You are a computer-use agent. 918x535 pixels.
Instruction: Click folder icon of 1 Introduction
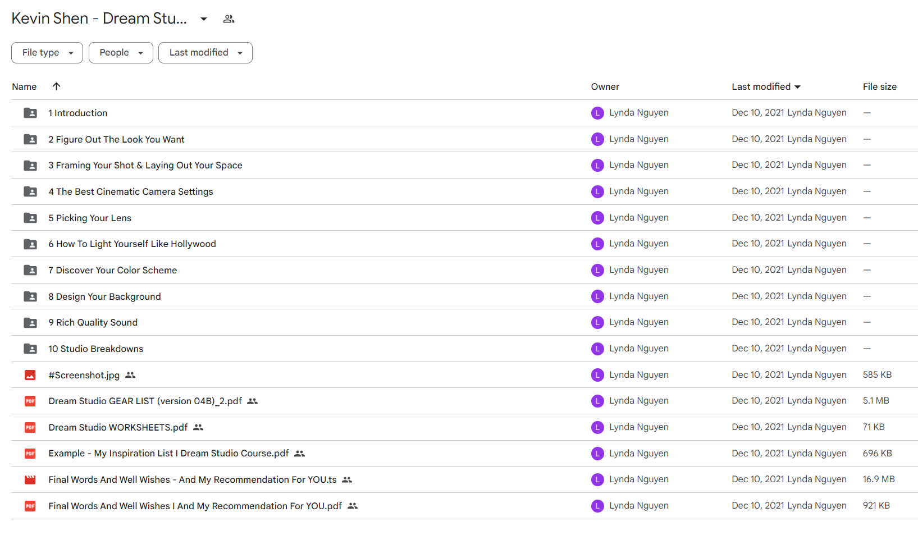tap(30, 113)
